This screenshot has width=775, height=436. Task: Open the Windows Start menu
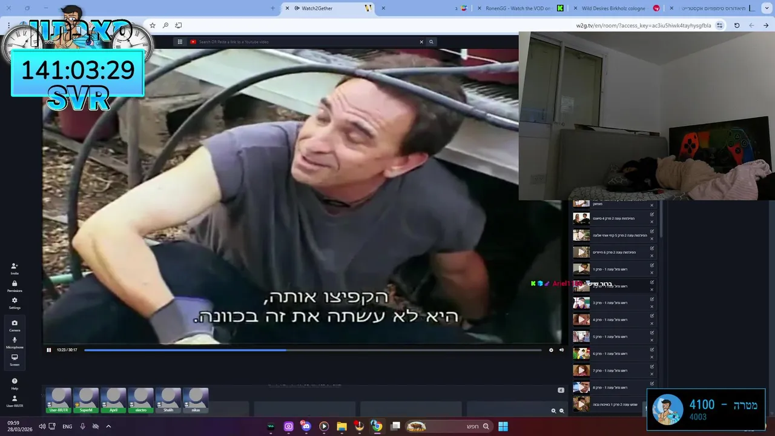(503, 426)
